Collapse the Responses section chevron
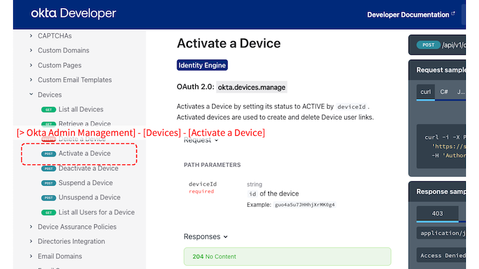The image size is (479, 269). tap(226, 237)
